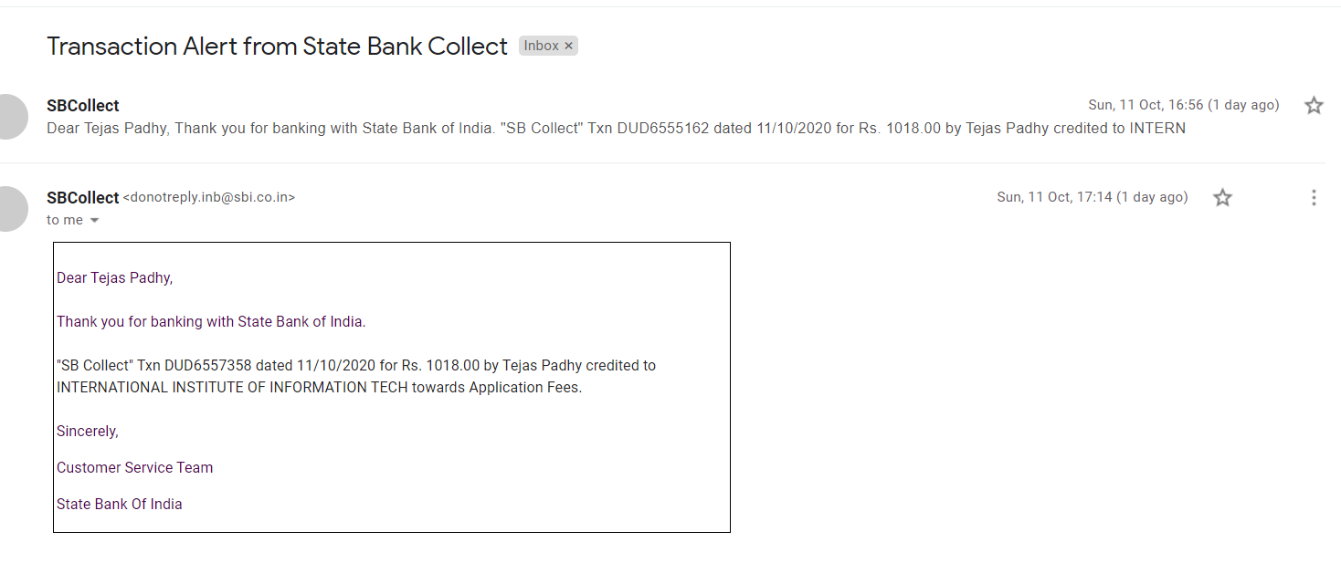1341x563 pixels.
Task: Click the second message sender avatar
Action: click(11, 208)
